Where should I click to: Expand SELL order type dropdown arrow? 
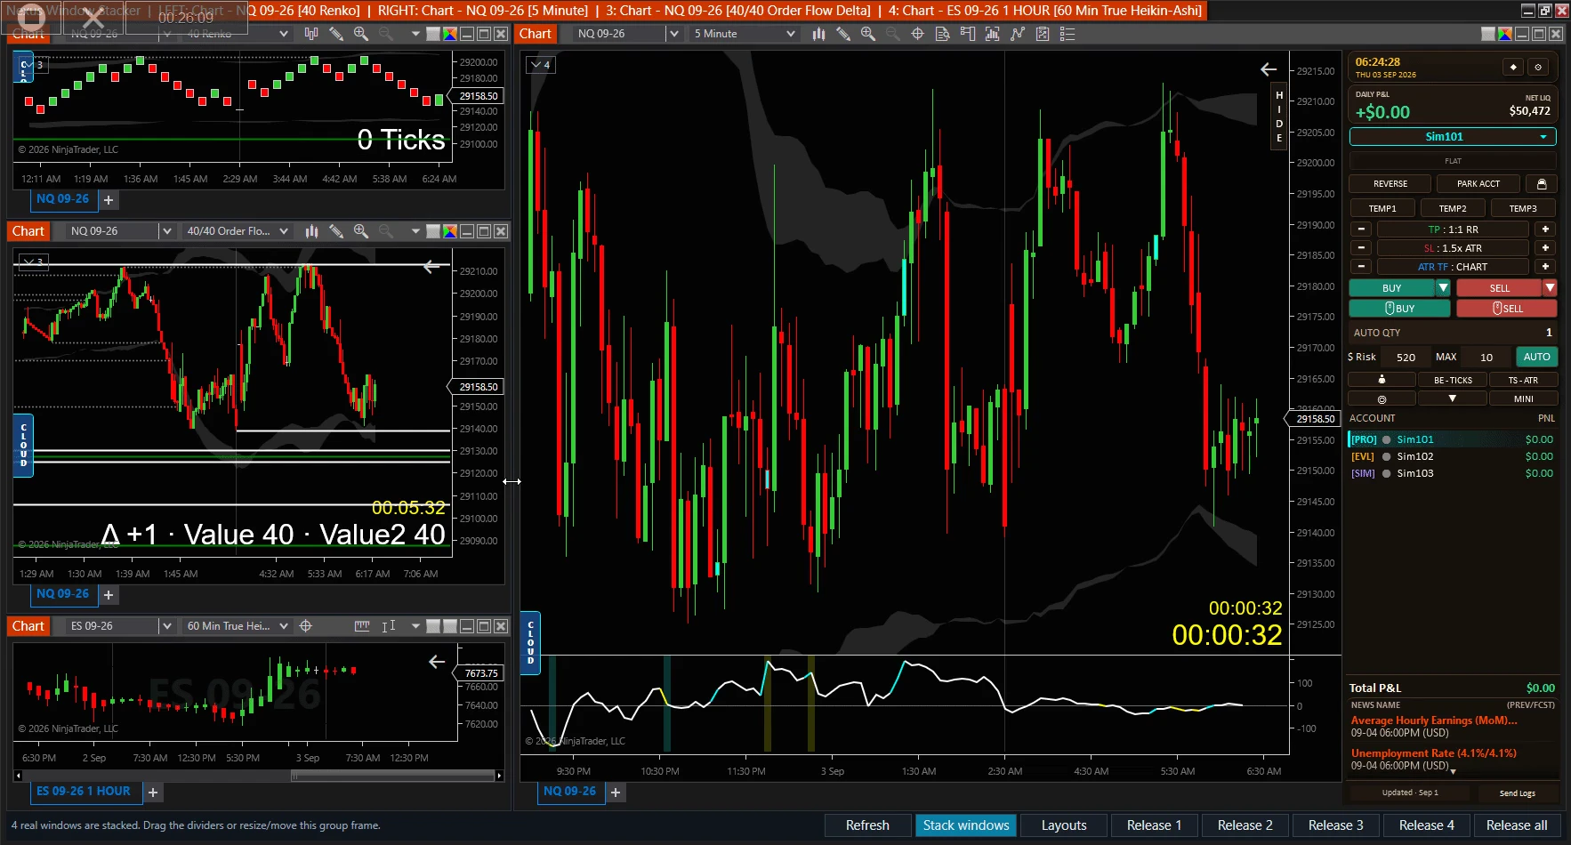pos(1550,288)
